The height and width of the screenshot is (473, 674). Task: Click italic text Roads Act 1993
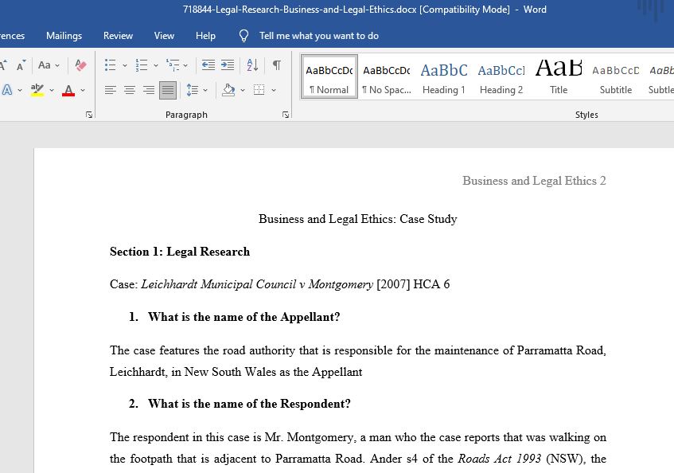tap(499, 459)
